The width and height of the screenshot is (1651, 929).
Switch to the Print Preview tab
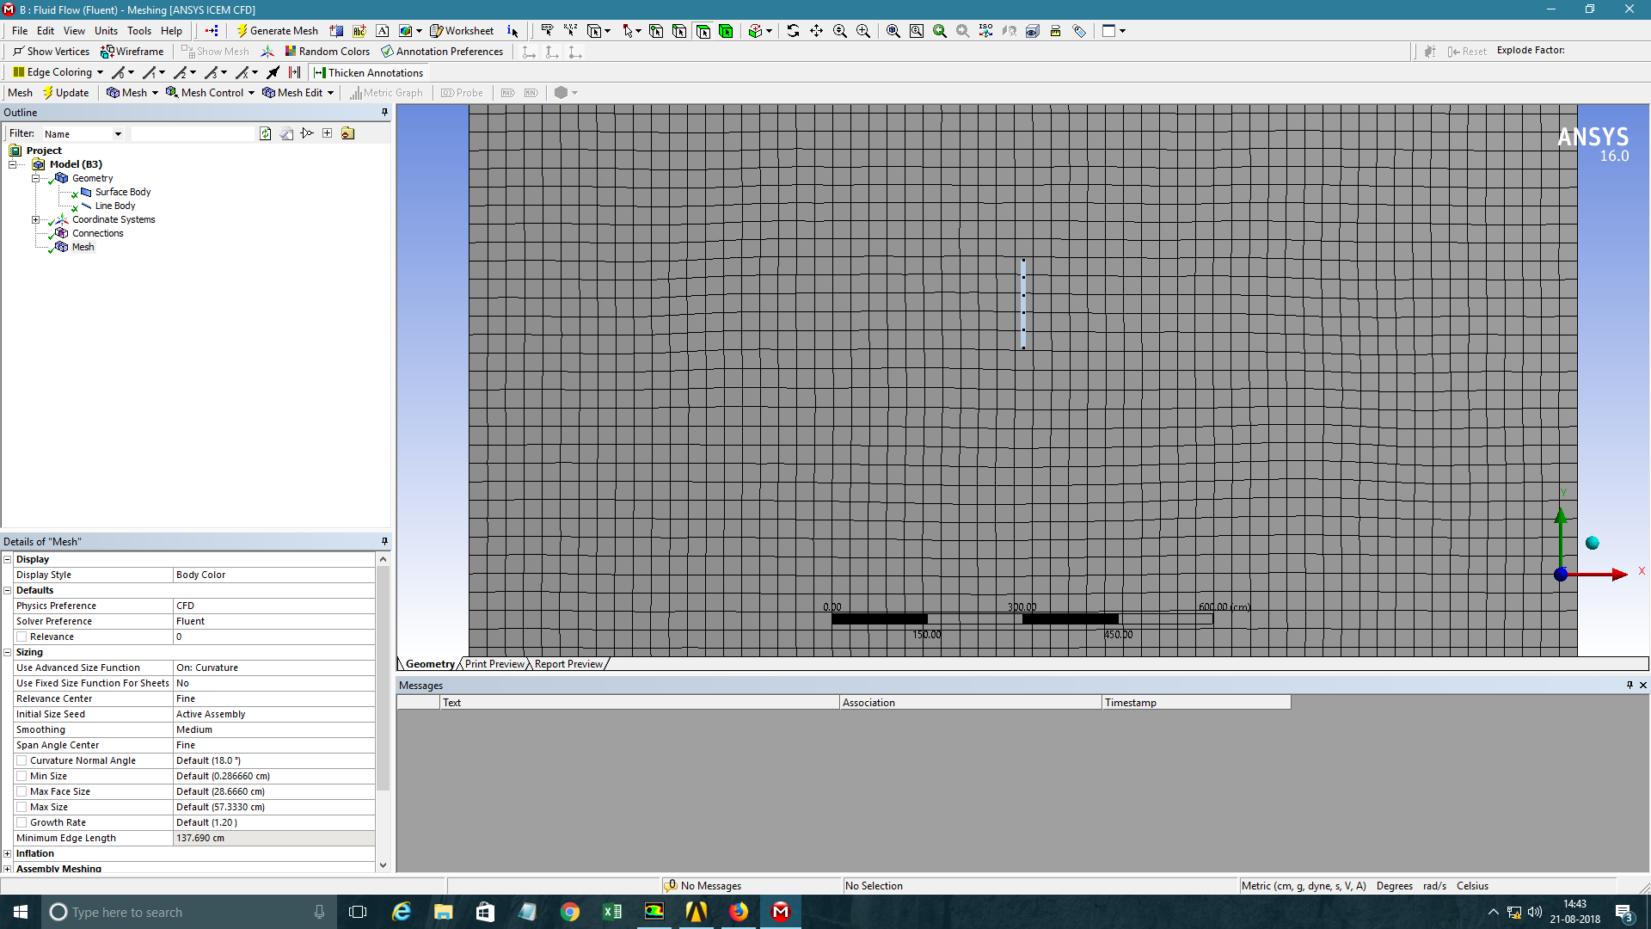pos(494,664)
